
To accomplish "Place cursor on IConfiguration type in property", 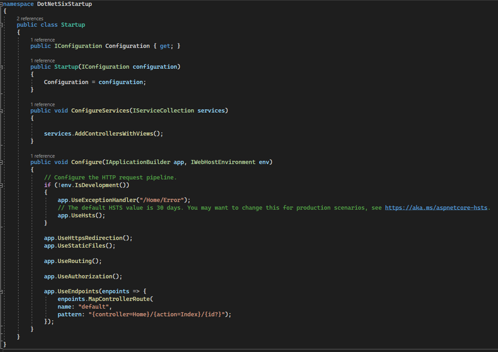I will click(x=78, y=46).
